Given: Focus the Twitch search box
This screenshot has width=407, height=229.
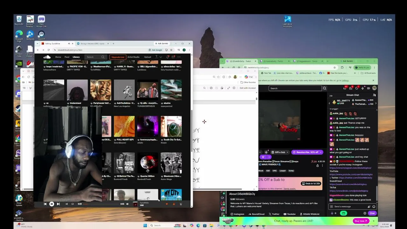Looking at the screenshot, I should (x=295, y=88).
